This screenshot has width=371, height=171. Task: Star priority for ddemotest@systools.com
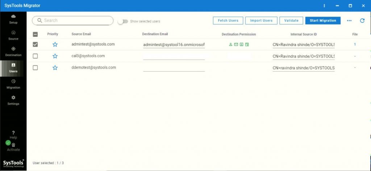(55, 68)
